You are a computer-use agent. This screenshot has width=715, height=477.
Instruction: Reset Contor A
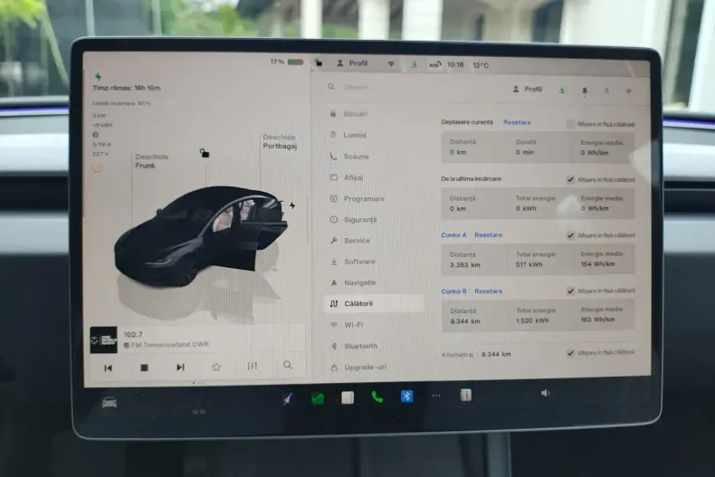coord(489,234)
